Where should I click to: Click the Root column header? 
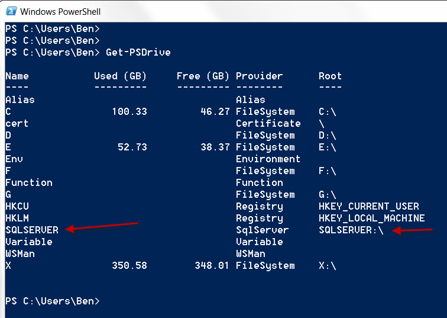click(330, 76)
